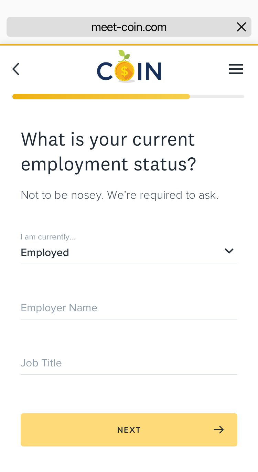Open the 'I am currently...' selector
This screenshot has width=258, height=472.
(x=129, y=252)
